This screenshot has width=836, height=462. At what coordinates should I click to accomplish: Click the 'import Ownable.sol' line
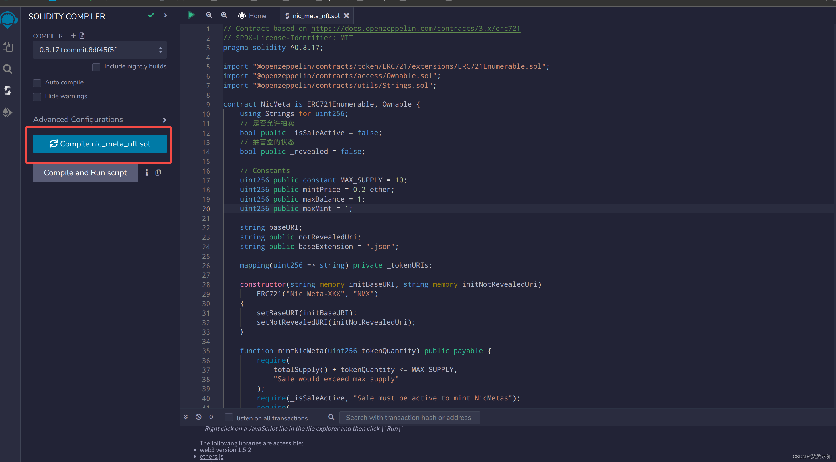coord(332,76)
